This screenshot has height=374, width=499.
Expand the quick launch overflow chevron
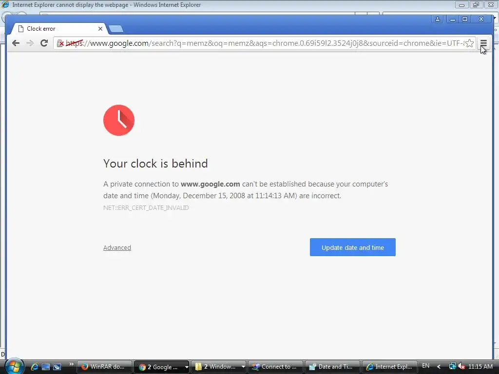(71, 364)
